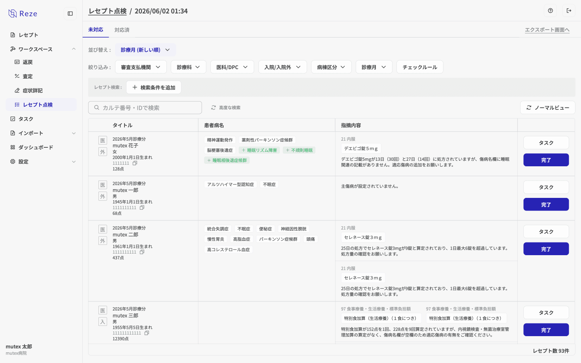Add suggested disease 睡眠相後退症候群
581x363 pixels.
pos(227,160)
